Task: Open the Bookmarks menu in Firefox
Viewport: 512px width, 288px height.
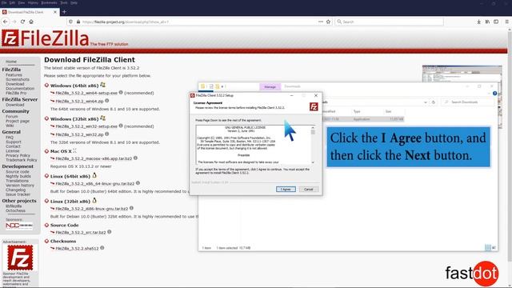Action: point(49,2)
